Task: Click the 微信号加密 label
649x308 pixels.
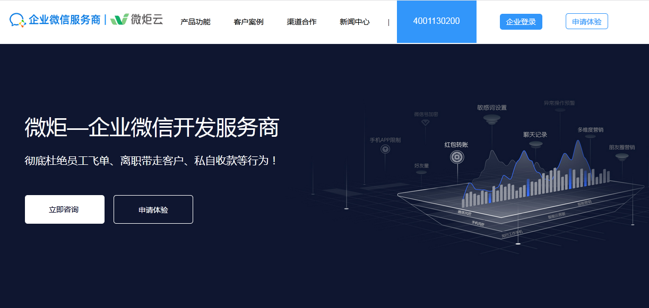Action: pos(426,114)
